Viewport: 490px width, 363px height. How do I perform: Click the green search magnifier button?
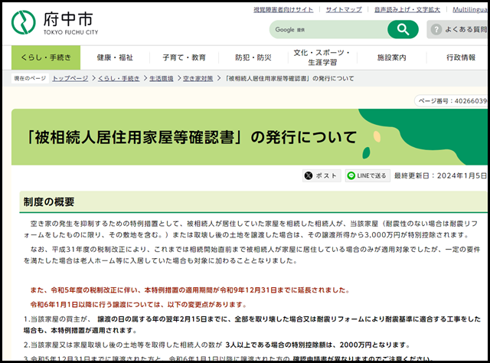403,29
